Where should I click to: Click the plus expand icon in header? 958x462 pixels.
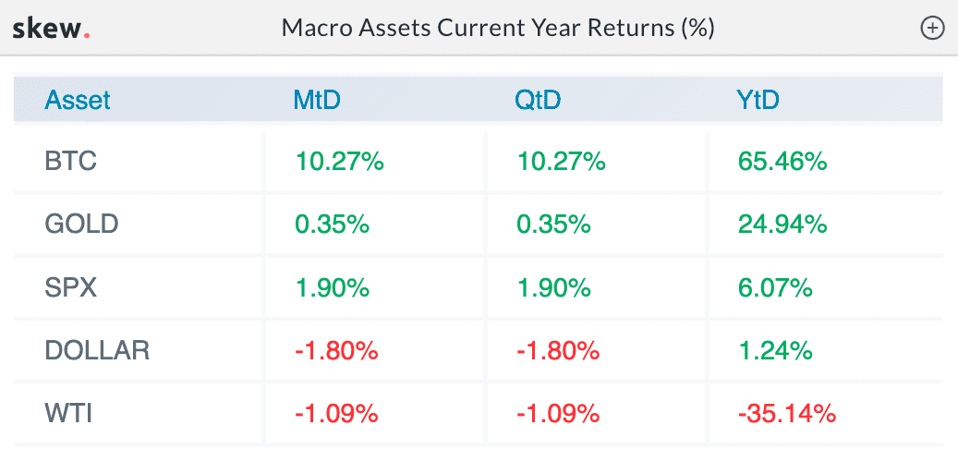point(932,28)
